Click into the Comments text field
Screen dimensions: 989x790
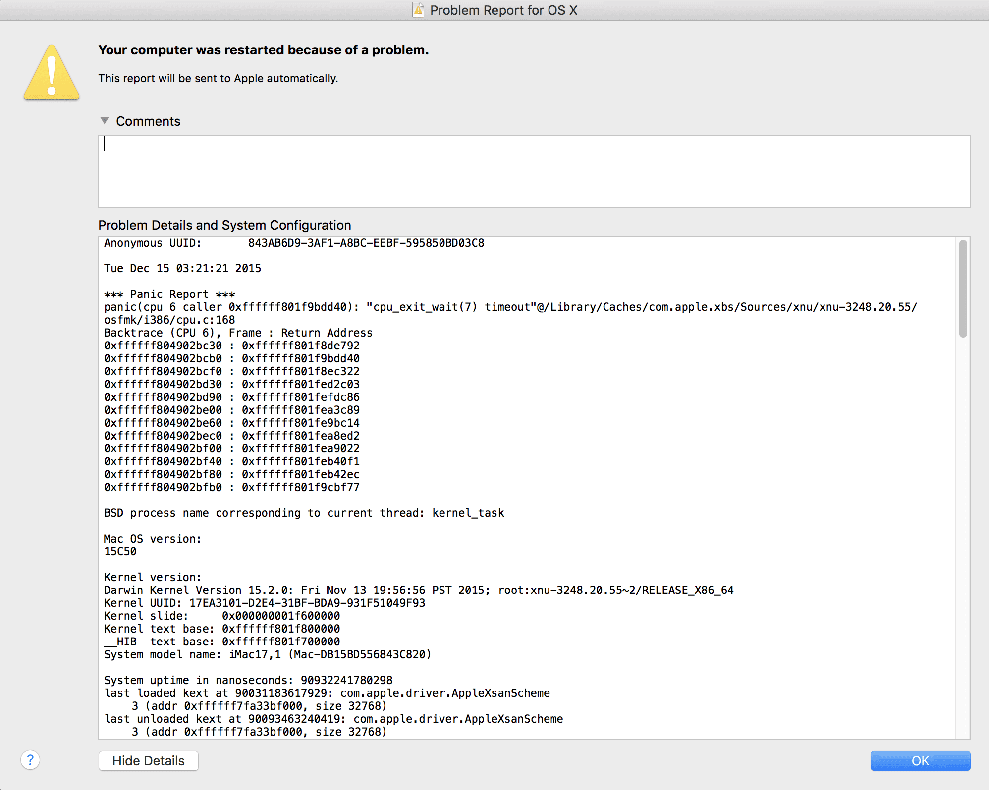pyautogui.click(x=534, y=171)
